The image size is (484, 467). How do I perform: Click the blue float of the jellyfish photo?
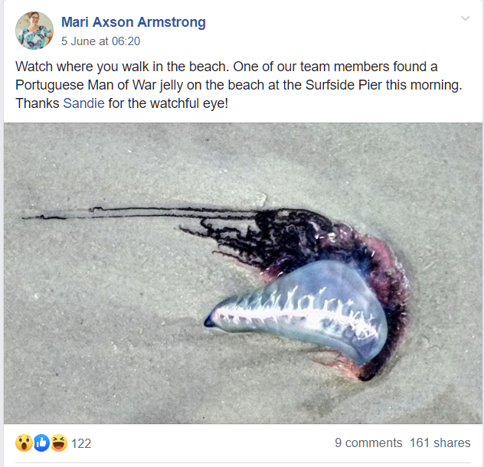pyautogui.click(x=302, y=312)
